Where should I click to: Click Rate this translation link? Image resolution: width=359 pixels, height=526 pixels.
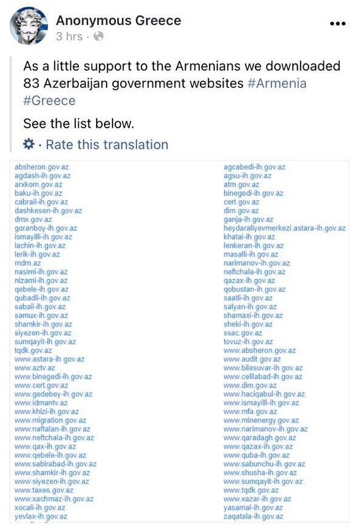click(x=107, y=145)
